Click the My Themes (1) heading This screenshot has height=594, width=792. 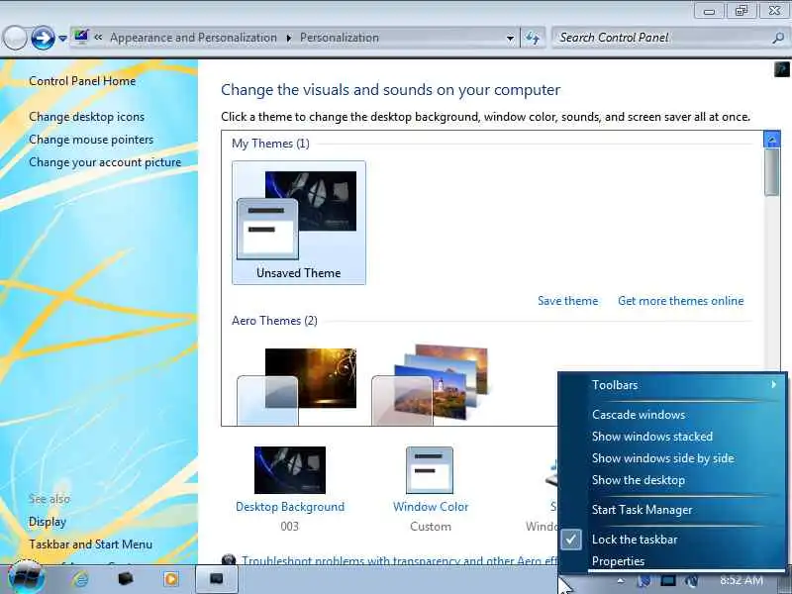click(x=270, y=144)
